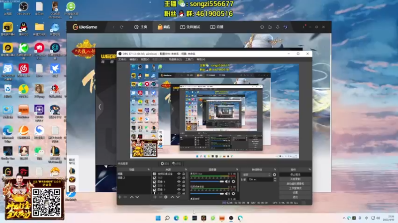Open the Recycle Bin desktop icon

[7, 91]
